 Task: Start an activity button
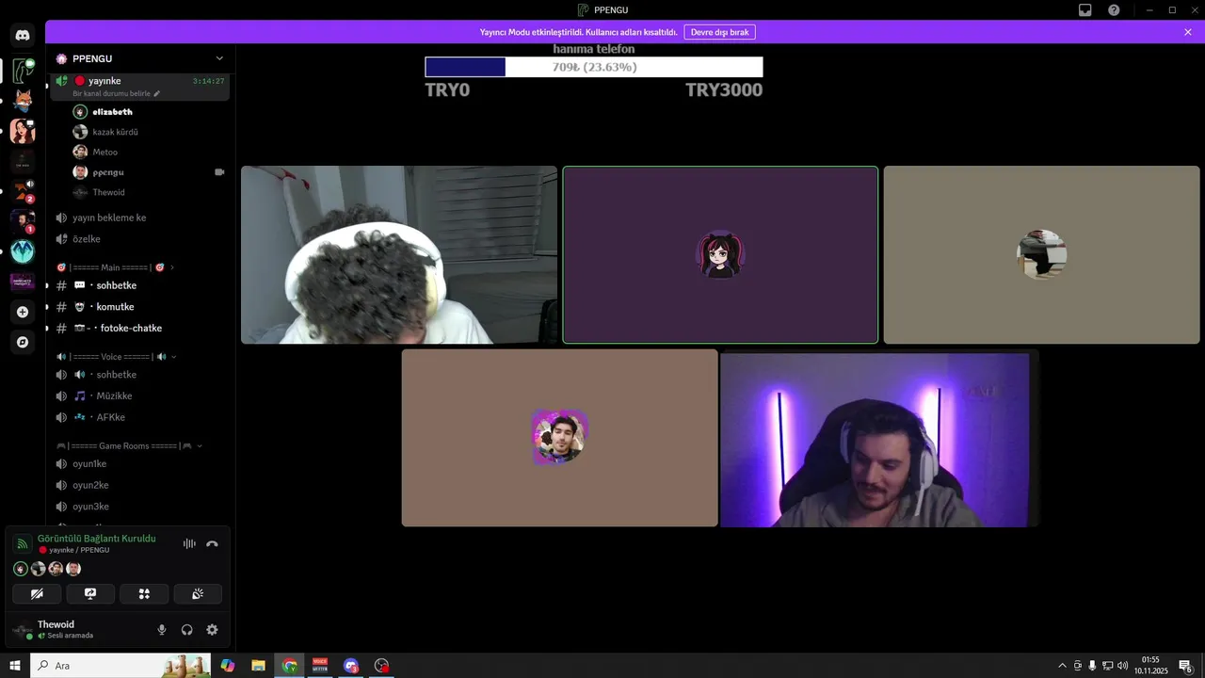pyautogui.click(x=144, y=594)
